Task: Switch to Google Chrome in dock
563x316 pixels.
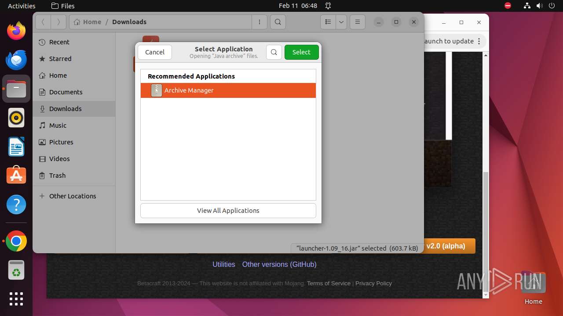Action: [x=16, y=241]
